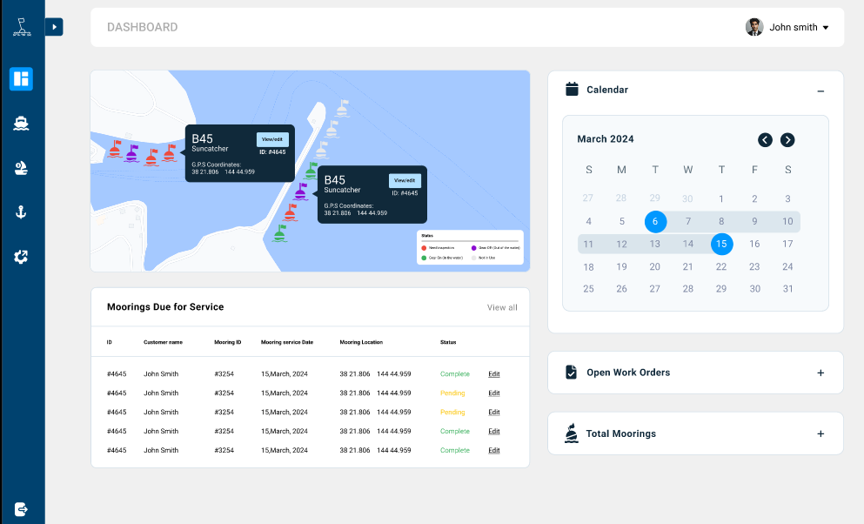This screenshot has height=524, width=864.
Task: Click the Total Moorings anchor-boat icon
Action: 572,433
